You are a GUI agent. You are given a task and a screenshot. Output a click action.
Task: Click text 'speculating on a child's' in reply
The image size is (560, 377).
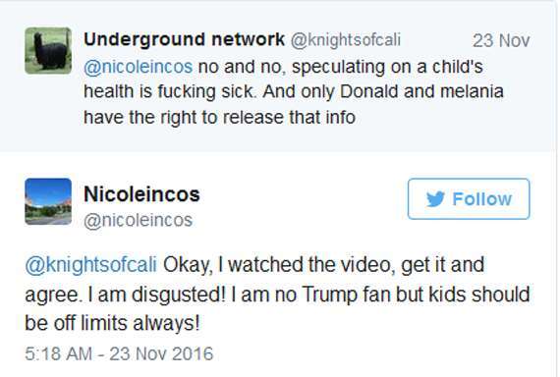[387, 67]
